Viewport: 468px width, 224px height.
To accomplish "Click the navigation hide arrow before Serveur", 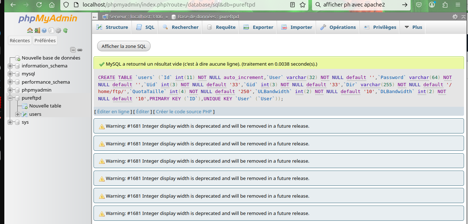I will pos(95,17).
